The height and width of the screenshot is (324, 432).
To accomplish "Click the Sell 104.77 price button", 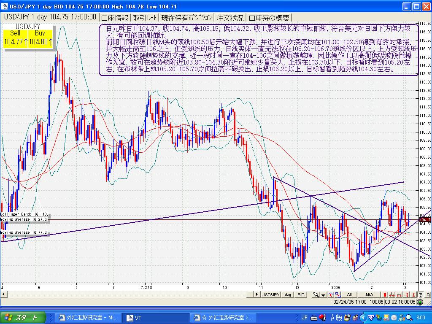I will 15,38.
